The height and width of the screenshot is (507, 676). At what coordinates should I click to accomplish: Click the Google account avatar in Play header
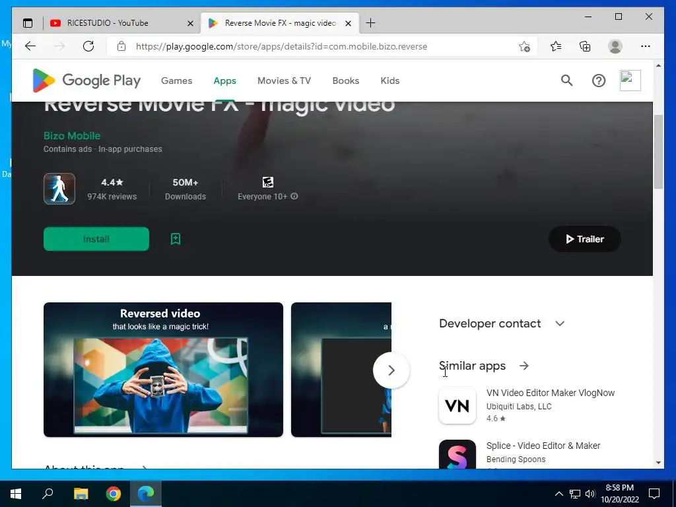click(630, 81)
